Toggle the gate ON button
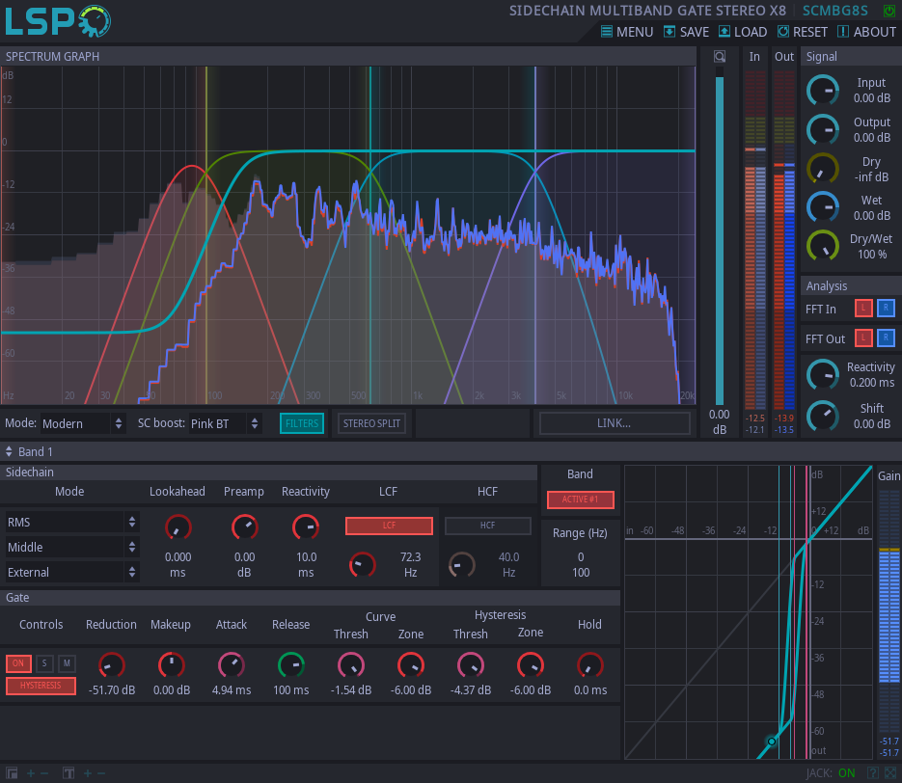The image size is (902, 783). point(18,663)
